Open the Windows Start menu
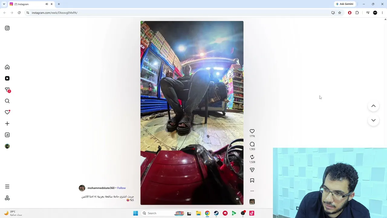The width and height of the screenshot is (387, 218). 135,213
